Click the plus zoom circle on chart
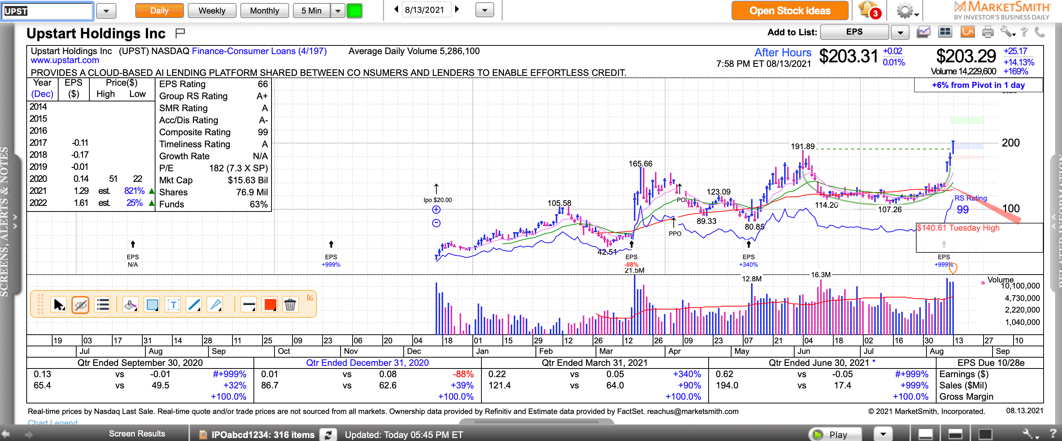The image size is (1062, 441). click(436, 210)
